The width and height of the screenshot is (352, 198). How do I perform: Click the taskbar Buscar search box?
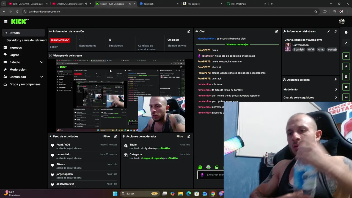click(x=140, y=194)
